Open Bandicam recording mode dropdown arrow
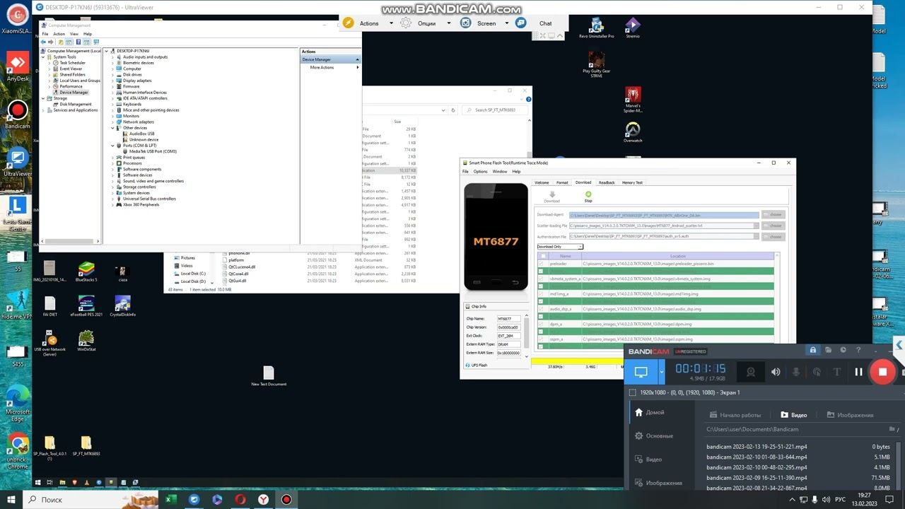This screenshot has height=509, width=905. pyautogui.click(x=662, y=372)
